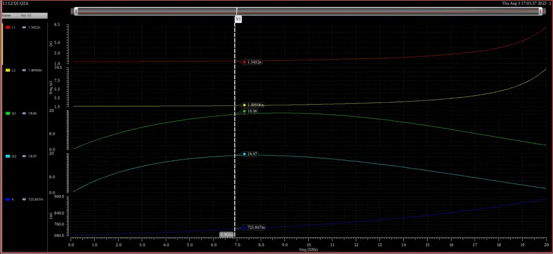553x254 pixels.
Task: Select the k trace name in legend
Action: pos(13,199)
